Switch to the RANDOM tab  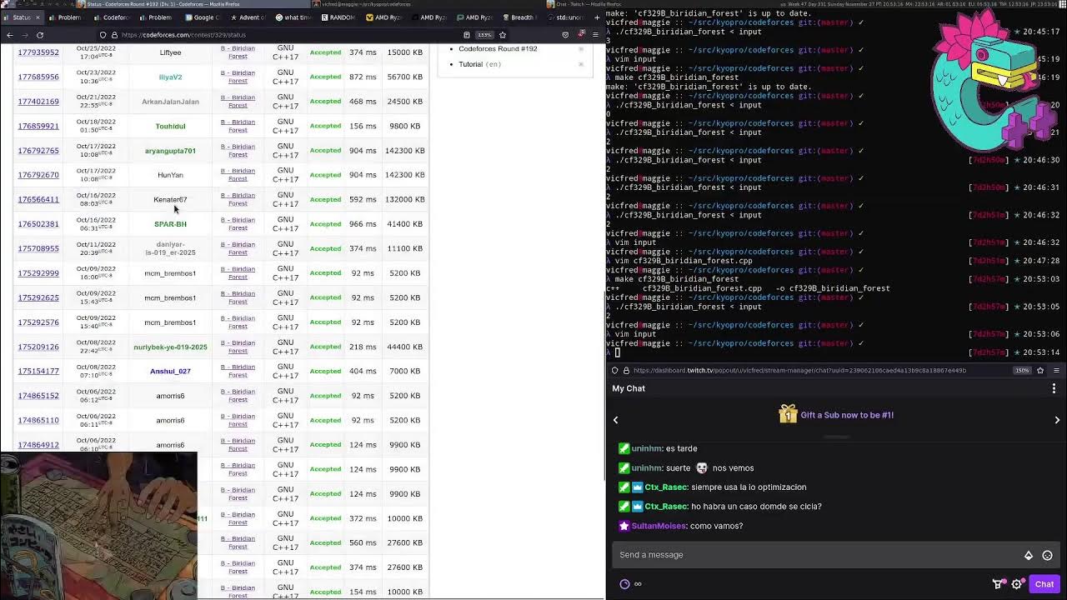pyautogui.click(x=340, y=17)
